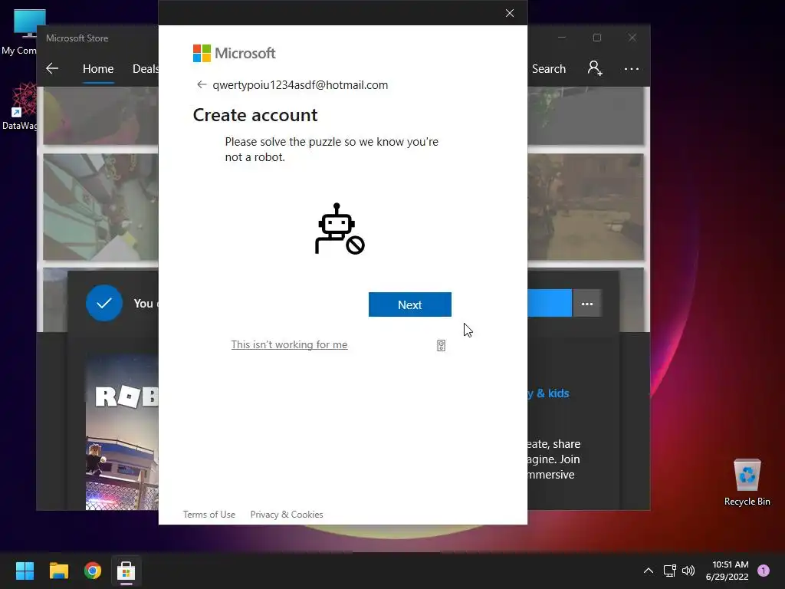
Task: Click the "& kids" text in Microsoft Store
Action: coord(553,393)
